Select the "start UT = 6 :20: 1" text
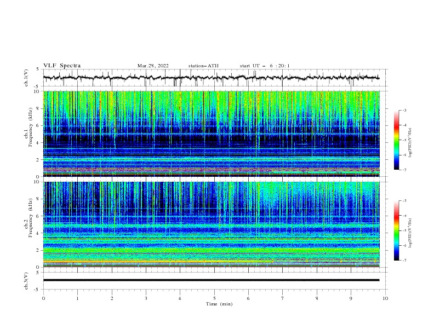 point(265,66)
